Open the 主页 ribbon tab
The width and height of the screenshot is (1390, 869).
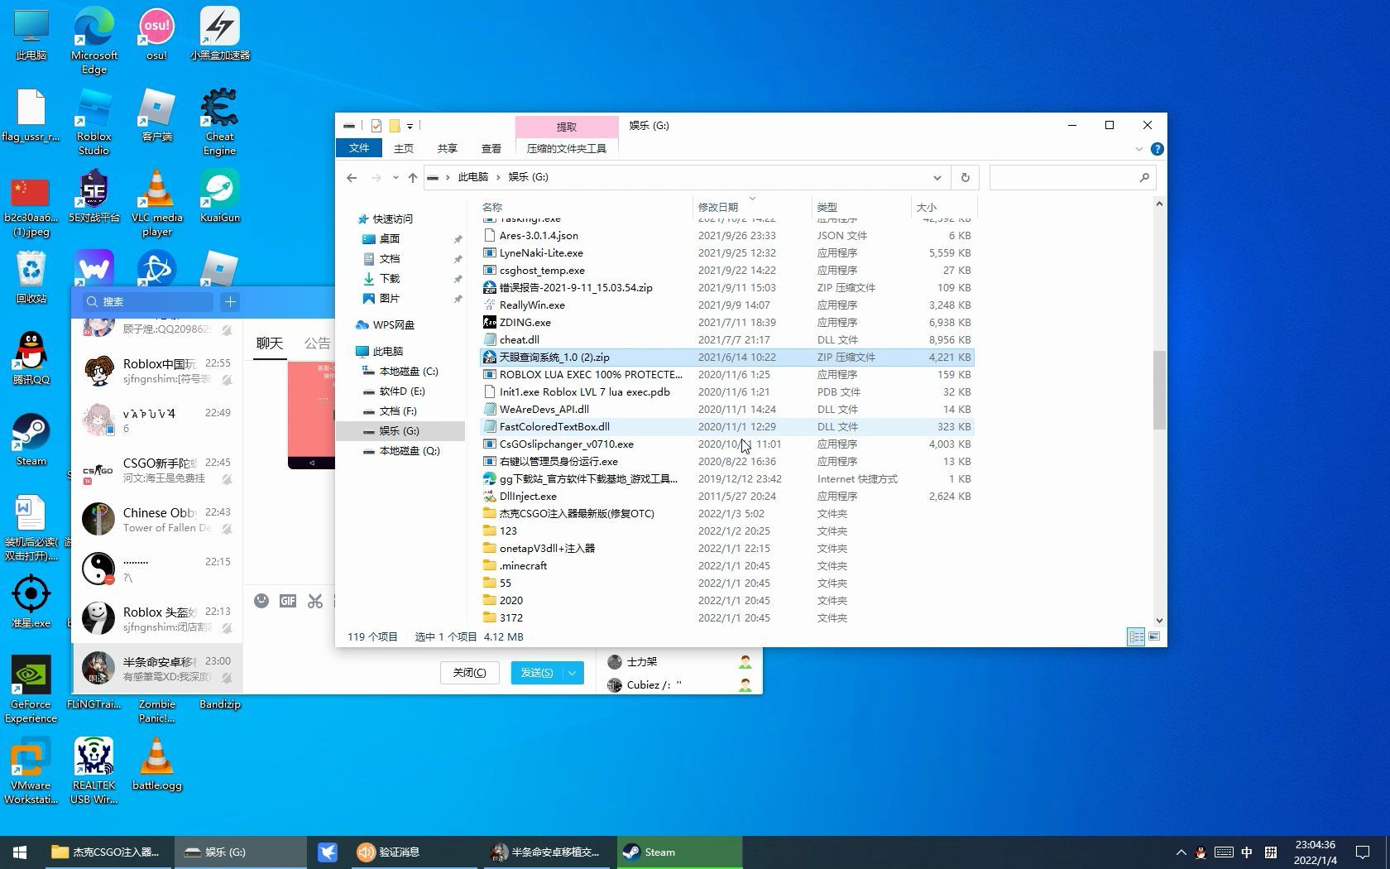pyautogui.click(x=404, y=148)
